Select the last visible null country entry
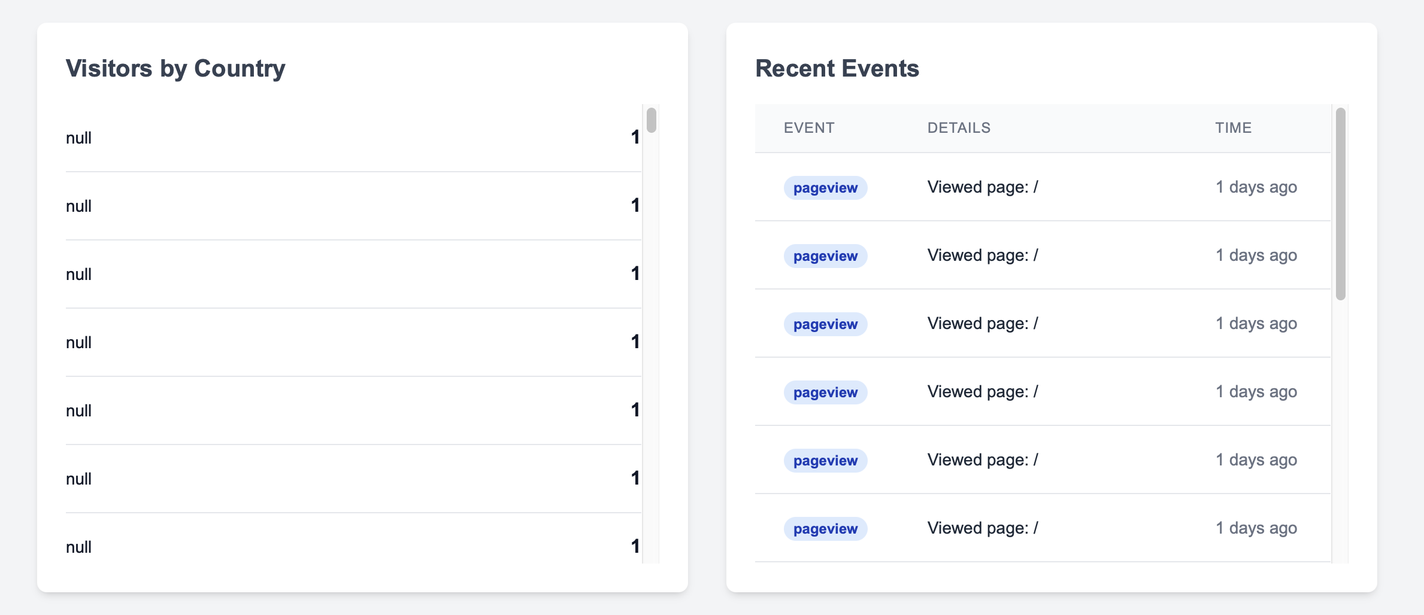 coord(78,547)
